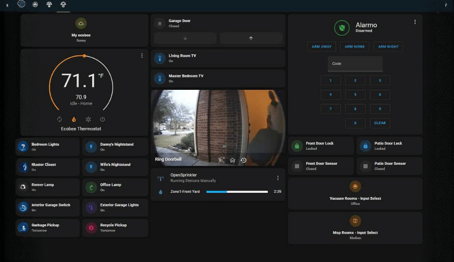
Task: Switch to fourth dashboard tab icon
Action: pos(63,4)
